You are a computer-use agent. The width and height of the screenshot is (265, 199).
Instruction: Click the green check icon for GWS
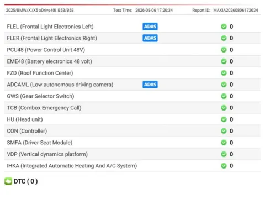click(x=224, y=96)
